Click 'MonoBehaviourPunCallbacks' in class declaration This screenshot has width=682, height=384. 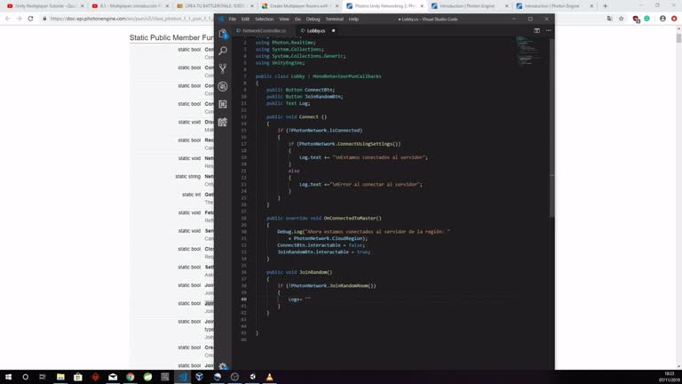347,76
